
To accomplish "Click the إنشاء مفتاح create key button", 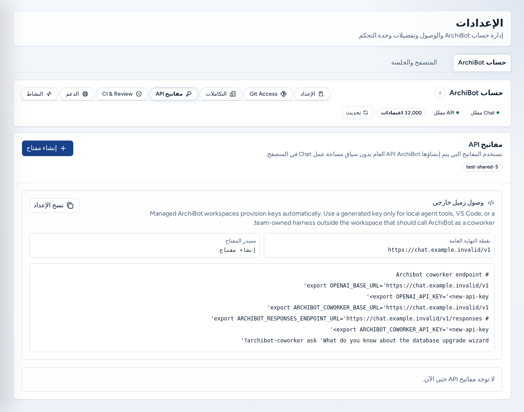I will click(x=48, y=148).
